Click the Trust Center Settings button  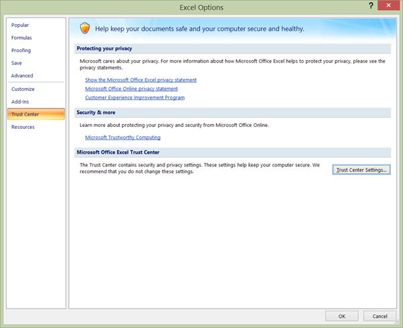click(361, 170)
